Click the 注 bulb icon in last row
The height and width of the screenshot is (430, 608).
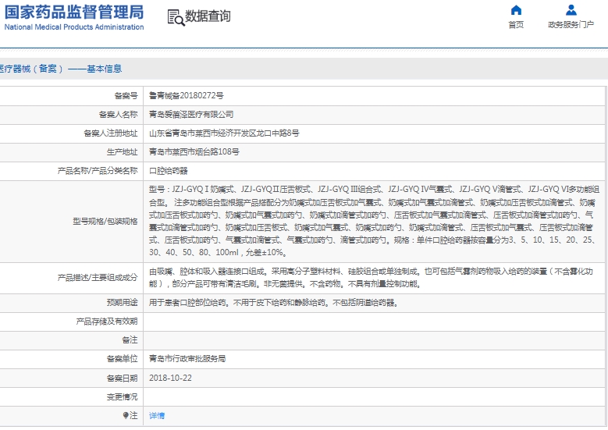click(x=126, y=416)
